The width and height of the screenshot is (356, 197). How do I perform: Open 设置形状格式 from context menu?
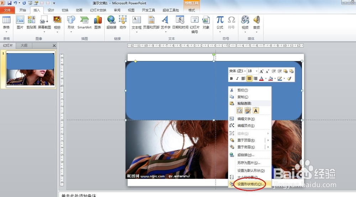coord(250,184)
